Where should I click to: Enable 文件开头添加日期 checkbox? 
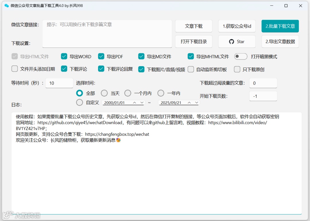(15, 69)
